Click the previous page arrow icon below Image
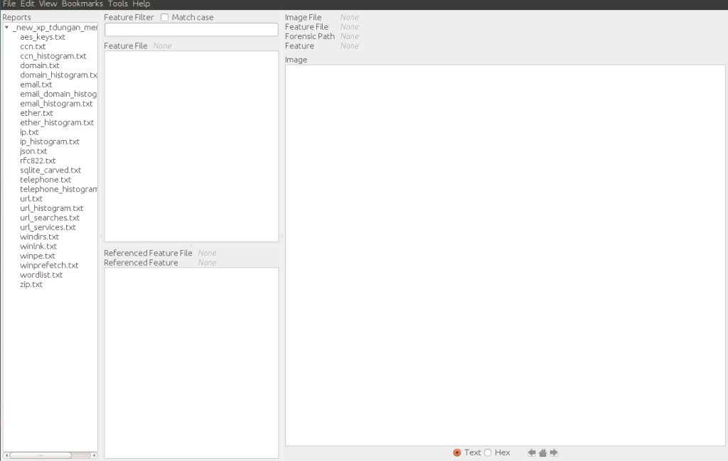The height and width of the screenshot is (461, 728). (531, 452)
